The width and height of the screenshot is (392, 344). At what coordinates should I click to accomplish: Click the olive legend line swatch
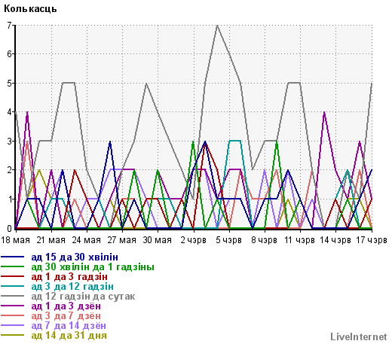(13, 335)
